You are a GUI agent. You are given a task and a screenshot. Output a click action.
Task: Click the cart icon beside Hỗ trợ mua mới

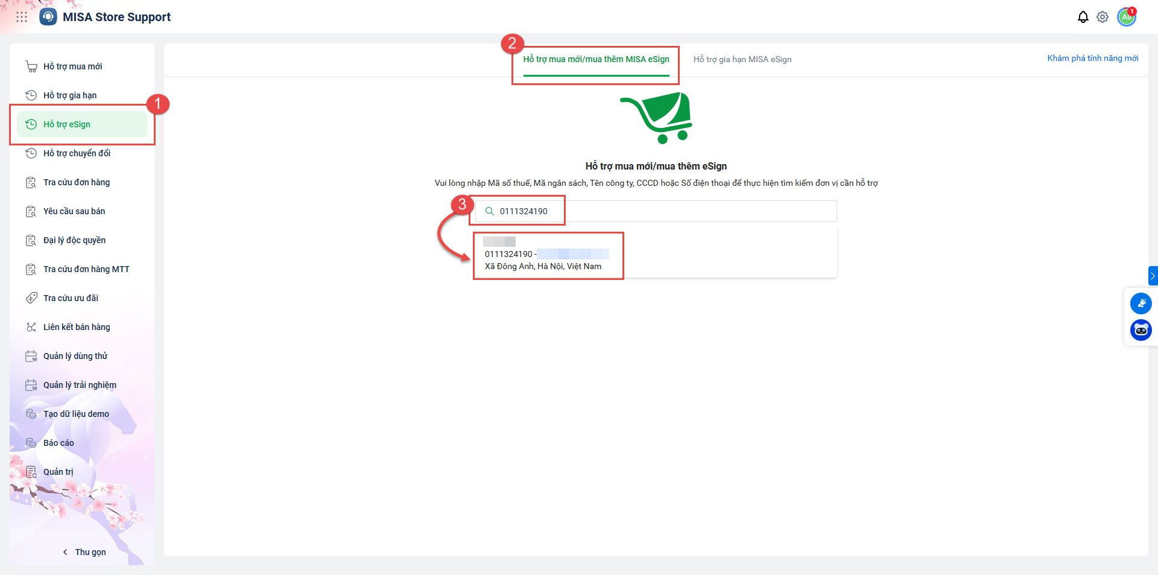(x=31, y=66)
